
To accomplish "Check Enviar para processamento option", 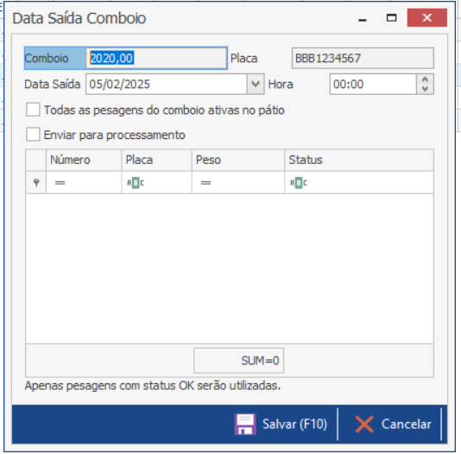I will (x=33, y=135).
